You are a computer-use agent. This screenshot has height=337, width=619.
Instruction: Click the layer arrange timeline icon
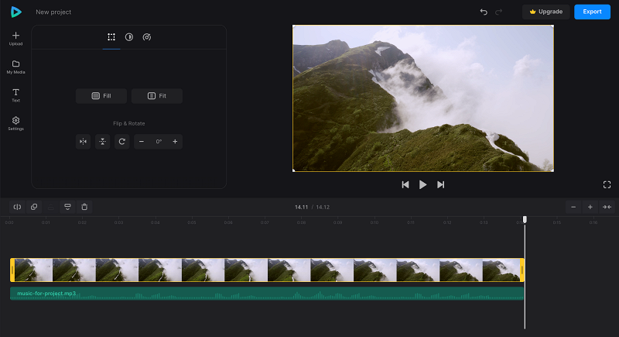coord(67,207)
